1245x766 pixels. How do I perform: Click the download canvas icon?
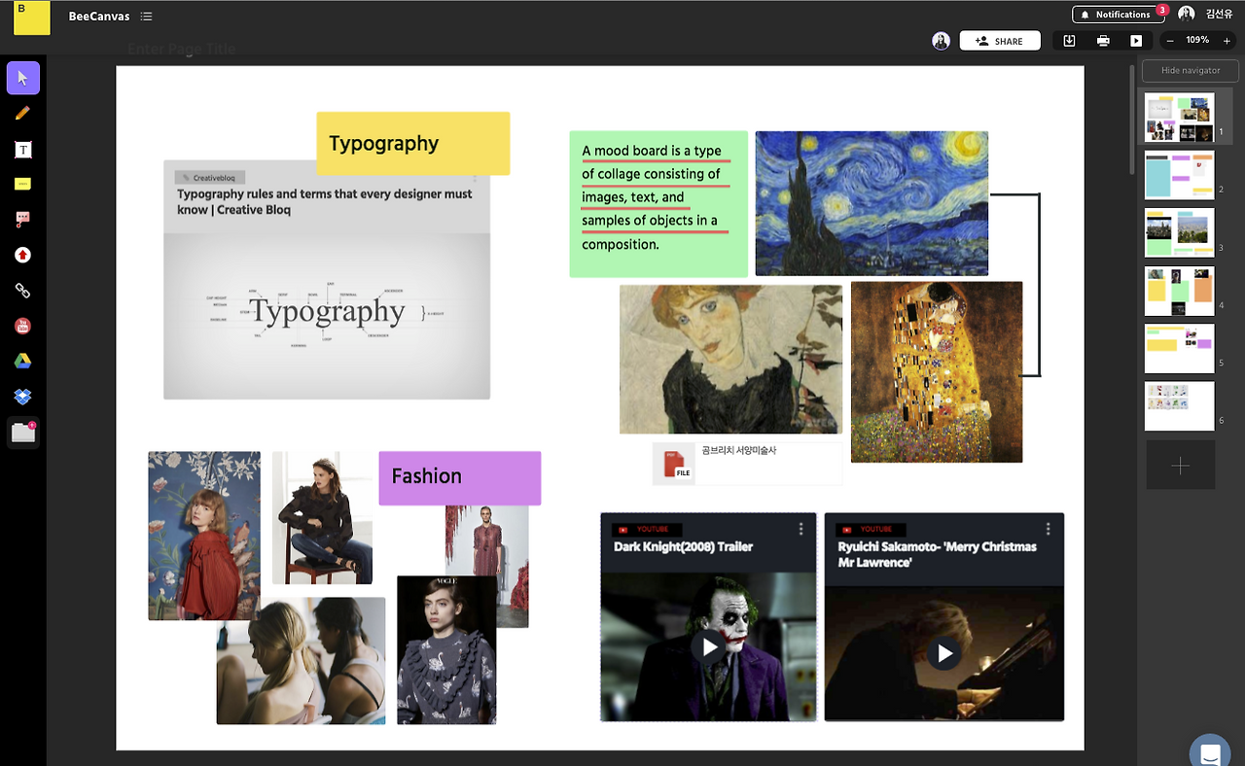[x=1070, y=41]
